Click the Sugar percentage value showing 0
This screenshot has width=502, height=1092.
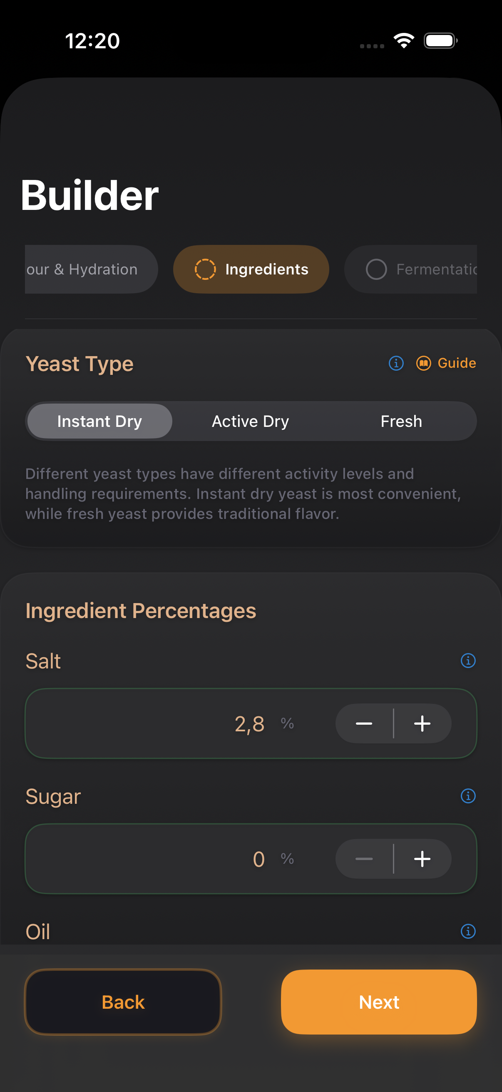pyautogui.click(x=258, y=859)
